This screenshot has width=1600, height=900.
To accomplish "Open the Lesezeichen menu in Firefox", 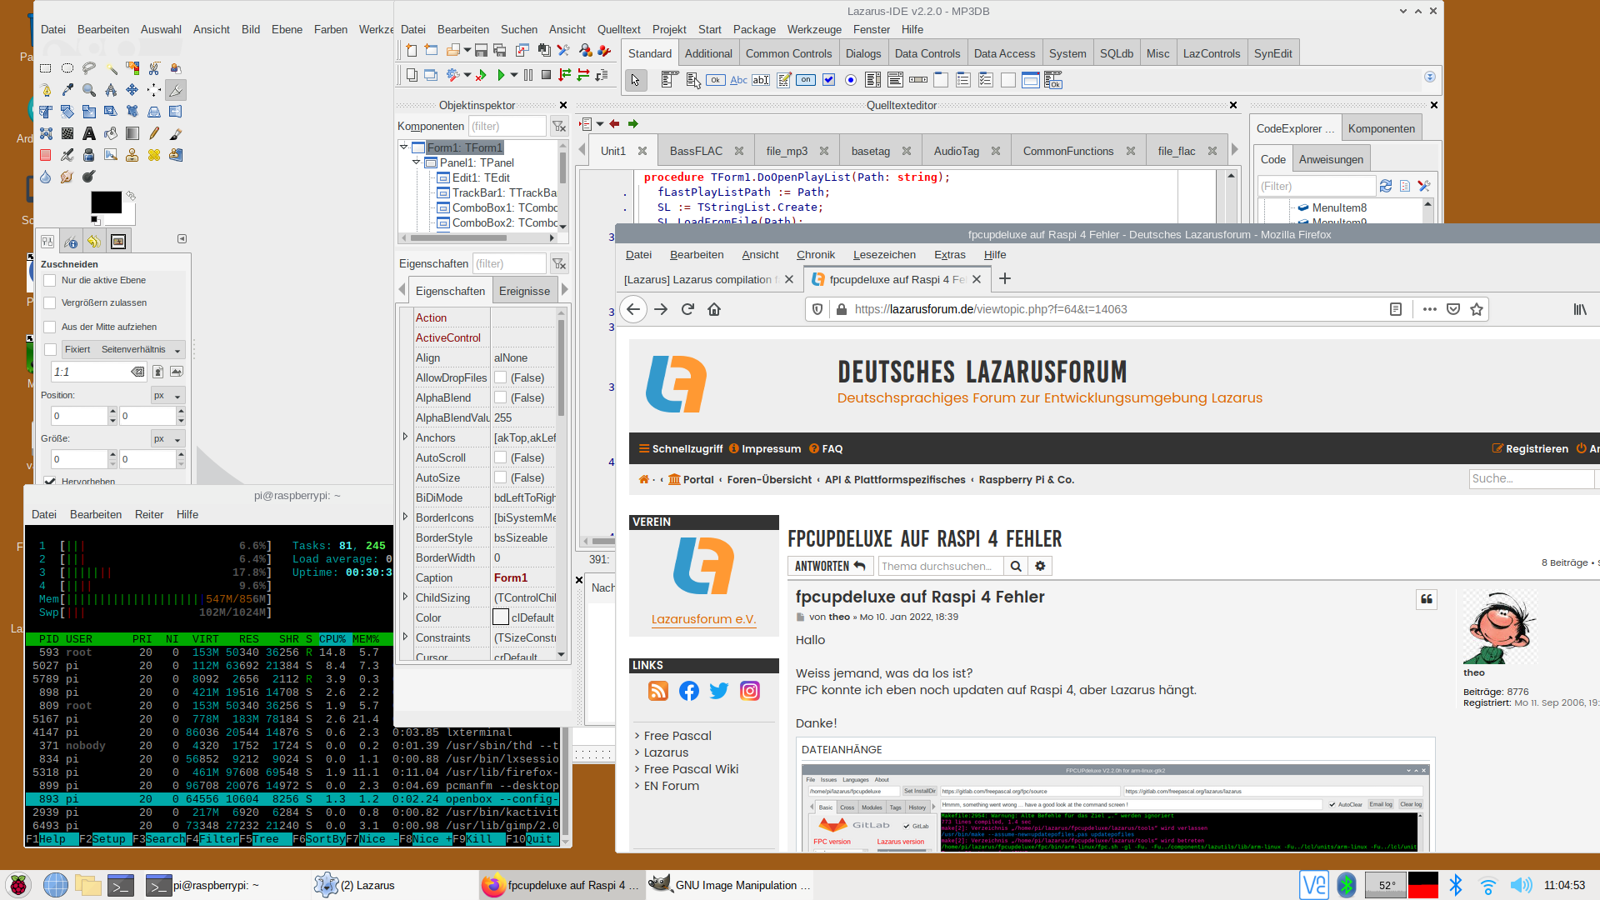I will (883, 255).
